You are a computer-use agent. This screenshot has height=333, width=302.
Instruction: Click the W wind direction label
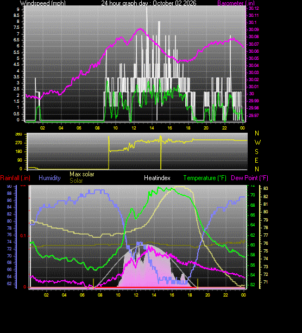(257, 143)
